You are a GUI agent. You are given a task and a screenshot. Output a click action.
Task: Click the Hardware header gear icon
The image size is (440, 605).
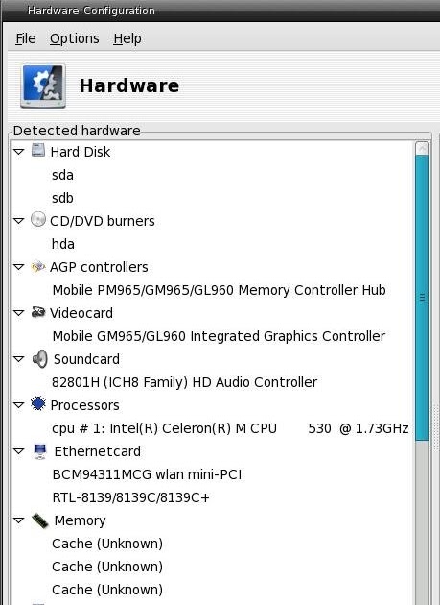pos(43,86)
